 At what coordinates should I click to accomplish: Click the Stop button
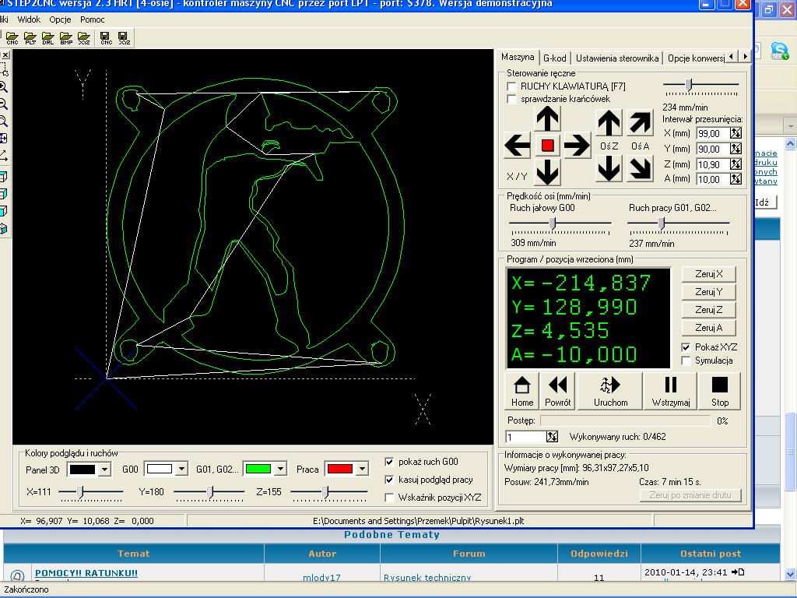720,391
